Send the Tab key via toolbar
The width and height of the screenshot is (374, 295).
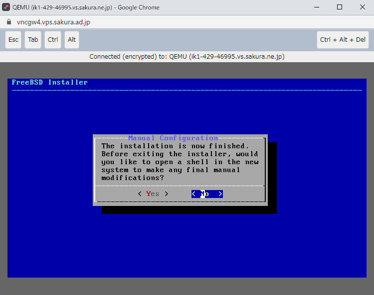coord(33,40)
